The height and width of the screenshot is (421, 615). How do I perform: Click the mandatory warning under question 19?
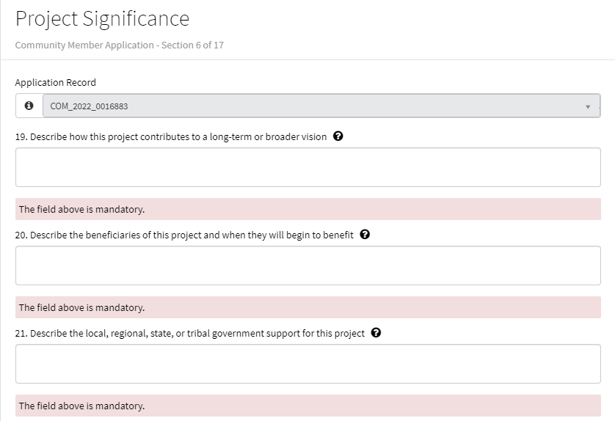click(307, 209)
